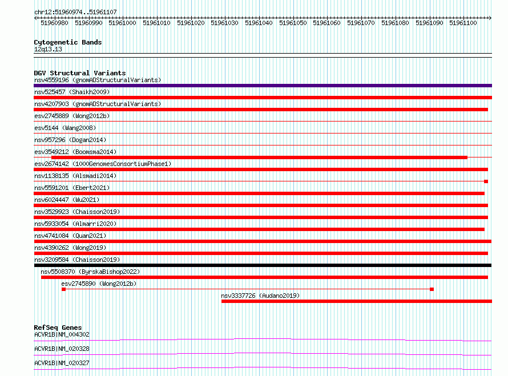Select nsv3209584 (Chaisson2019) label
508x376 pixels.
tap(77, 260)
